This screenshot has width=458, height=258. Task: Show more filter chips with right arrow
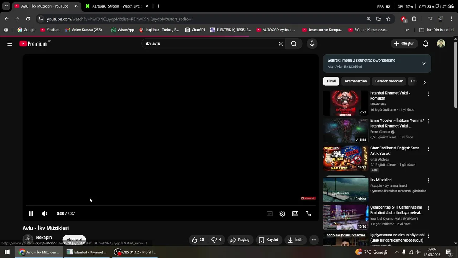(424, 82)
